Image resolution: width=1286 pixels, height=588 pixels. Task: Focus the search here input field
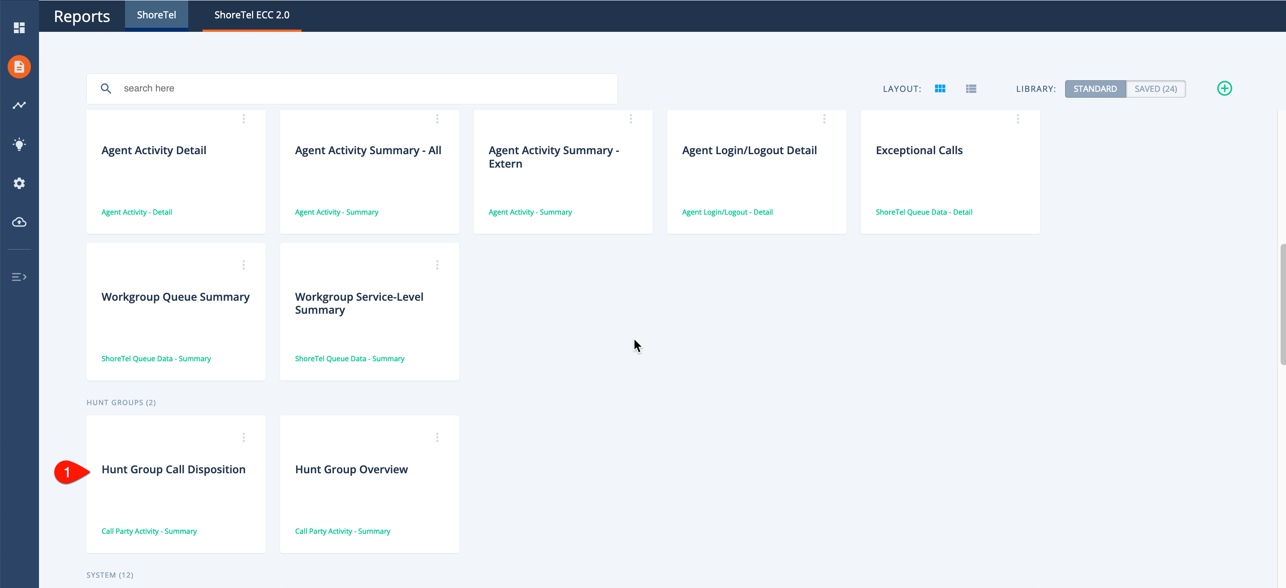click(x=352, y=89)
